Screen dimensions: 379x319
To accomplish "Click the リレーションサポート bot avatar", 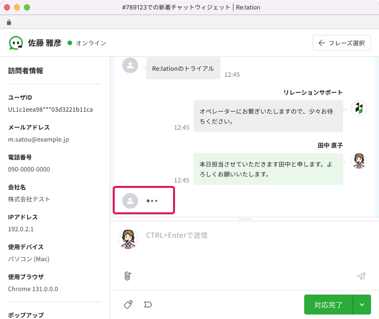I will click(x=359, y=108).
